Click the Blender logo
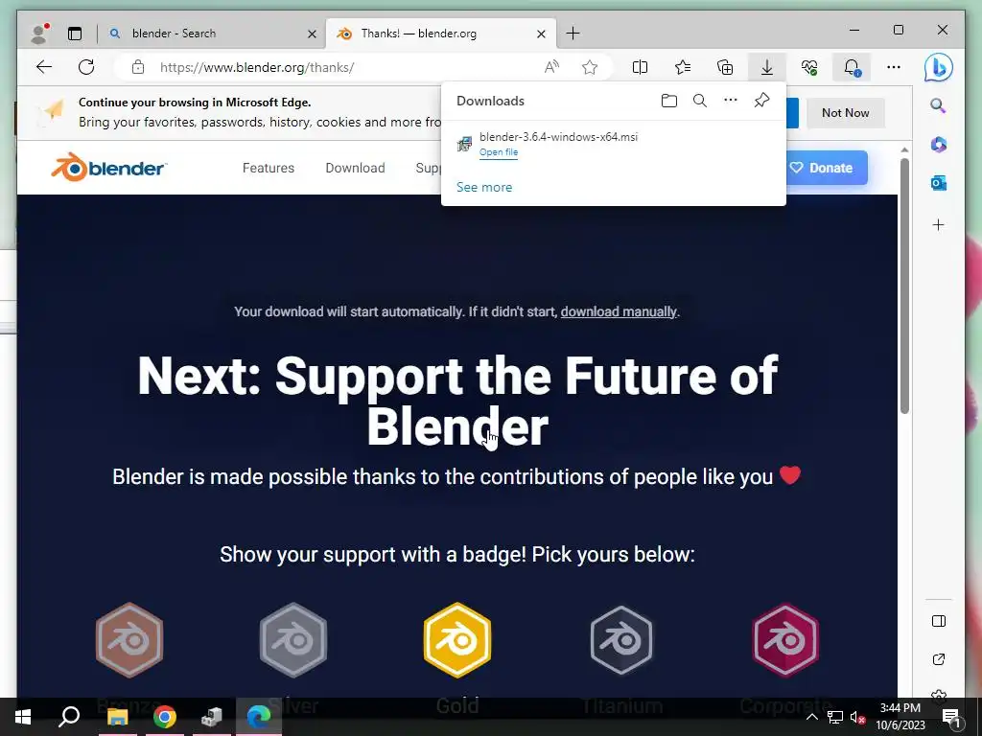Screen dimensions: 982x736 click(109, 167)
